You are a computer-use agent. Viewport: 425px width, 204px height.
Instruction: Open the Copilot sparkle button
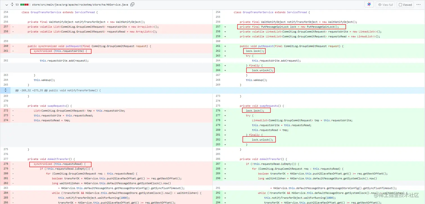369,4
